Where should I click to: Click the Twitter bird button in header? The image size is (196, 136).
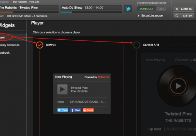[128, 9]
